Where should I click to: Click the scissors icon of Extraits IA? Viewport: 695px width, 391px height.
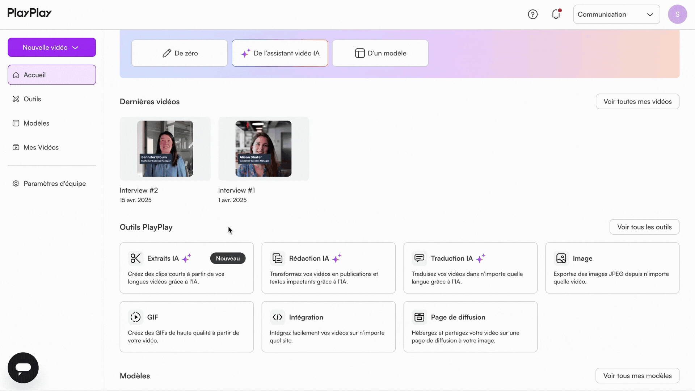point(135,258)
